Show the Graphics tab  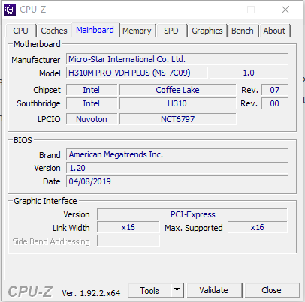coord(207,31)
